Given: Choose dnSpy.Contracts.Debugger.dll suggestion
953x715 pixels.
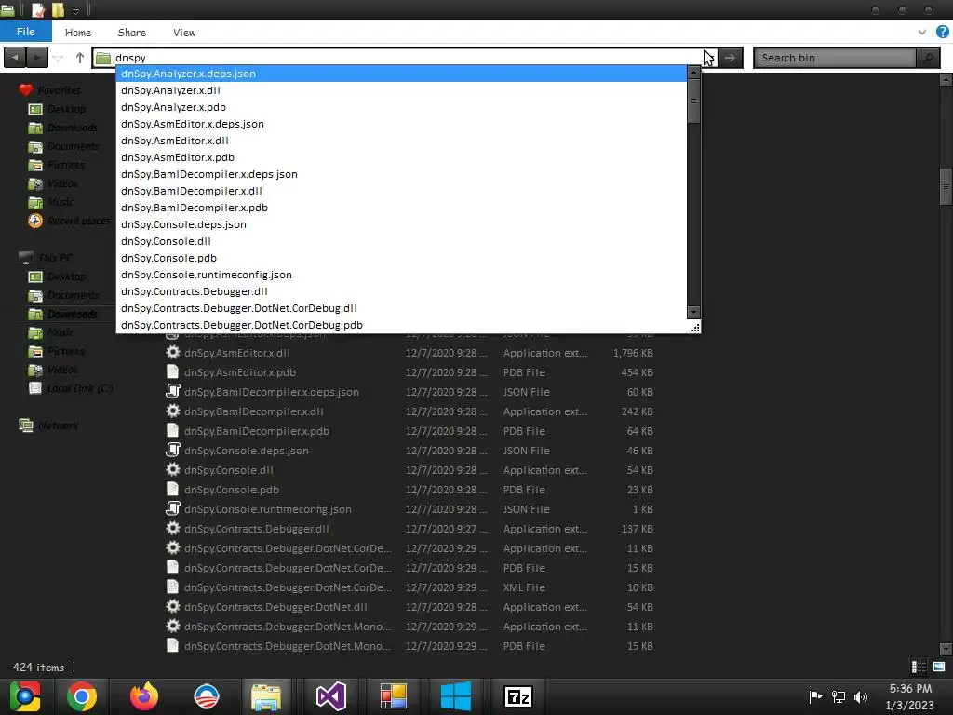Looking at the screenshot, I should [401, 291].
